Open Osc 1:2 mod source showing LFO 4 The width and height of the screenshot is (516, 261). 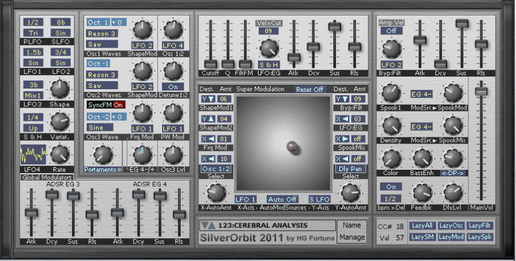173,46
